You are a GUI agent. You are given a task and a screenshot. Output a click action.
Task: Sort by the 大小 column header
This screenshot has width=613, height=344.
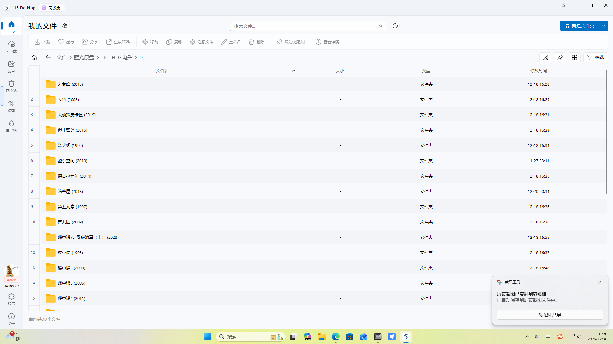pos(340,71)
